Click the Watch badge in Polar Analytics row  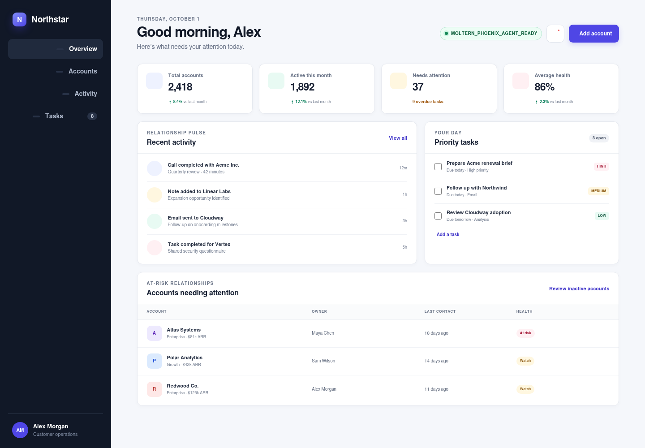pos(525,361)
